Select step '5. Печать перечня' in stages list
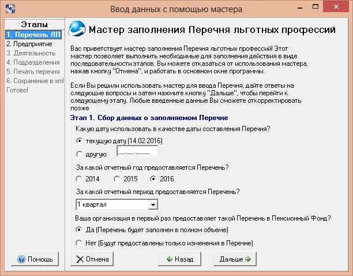 (33, 72)
